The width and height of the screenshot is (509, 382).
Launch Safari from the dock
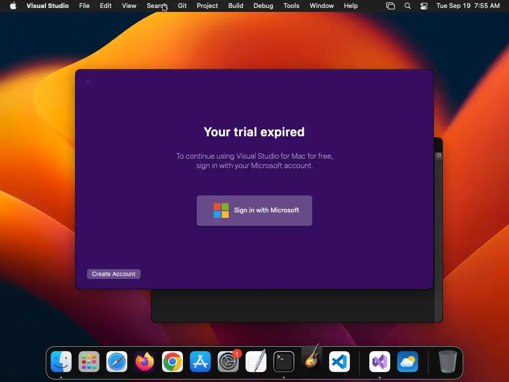(117, 362)
